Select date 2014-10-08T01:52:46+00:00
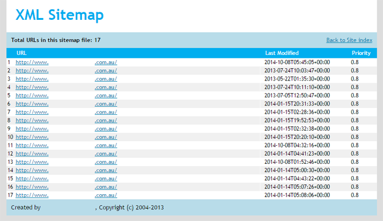Screen dimensions: 383x221 pyautogui.click(x=297, y=162)
